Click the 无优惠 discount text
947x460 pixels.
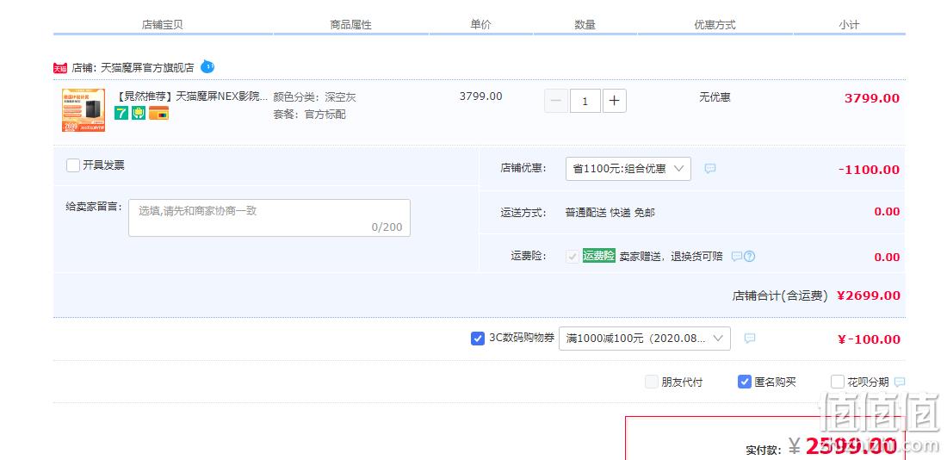(715, 96)
